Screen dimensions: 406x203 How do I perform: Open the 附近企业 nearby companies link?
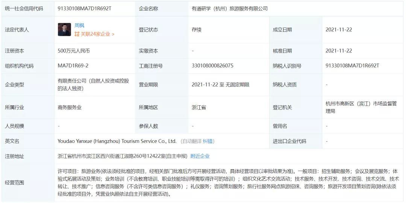point(200,156)
